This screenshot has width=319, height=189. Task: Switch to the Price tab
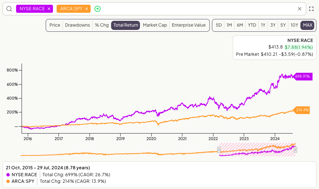[55, 25]
